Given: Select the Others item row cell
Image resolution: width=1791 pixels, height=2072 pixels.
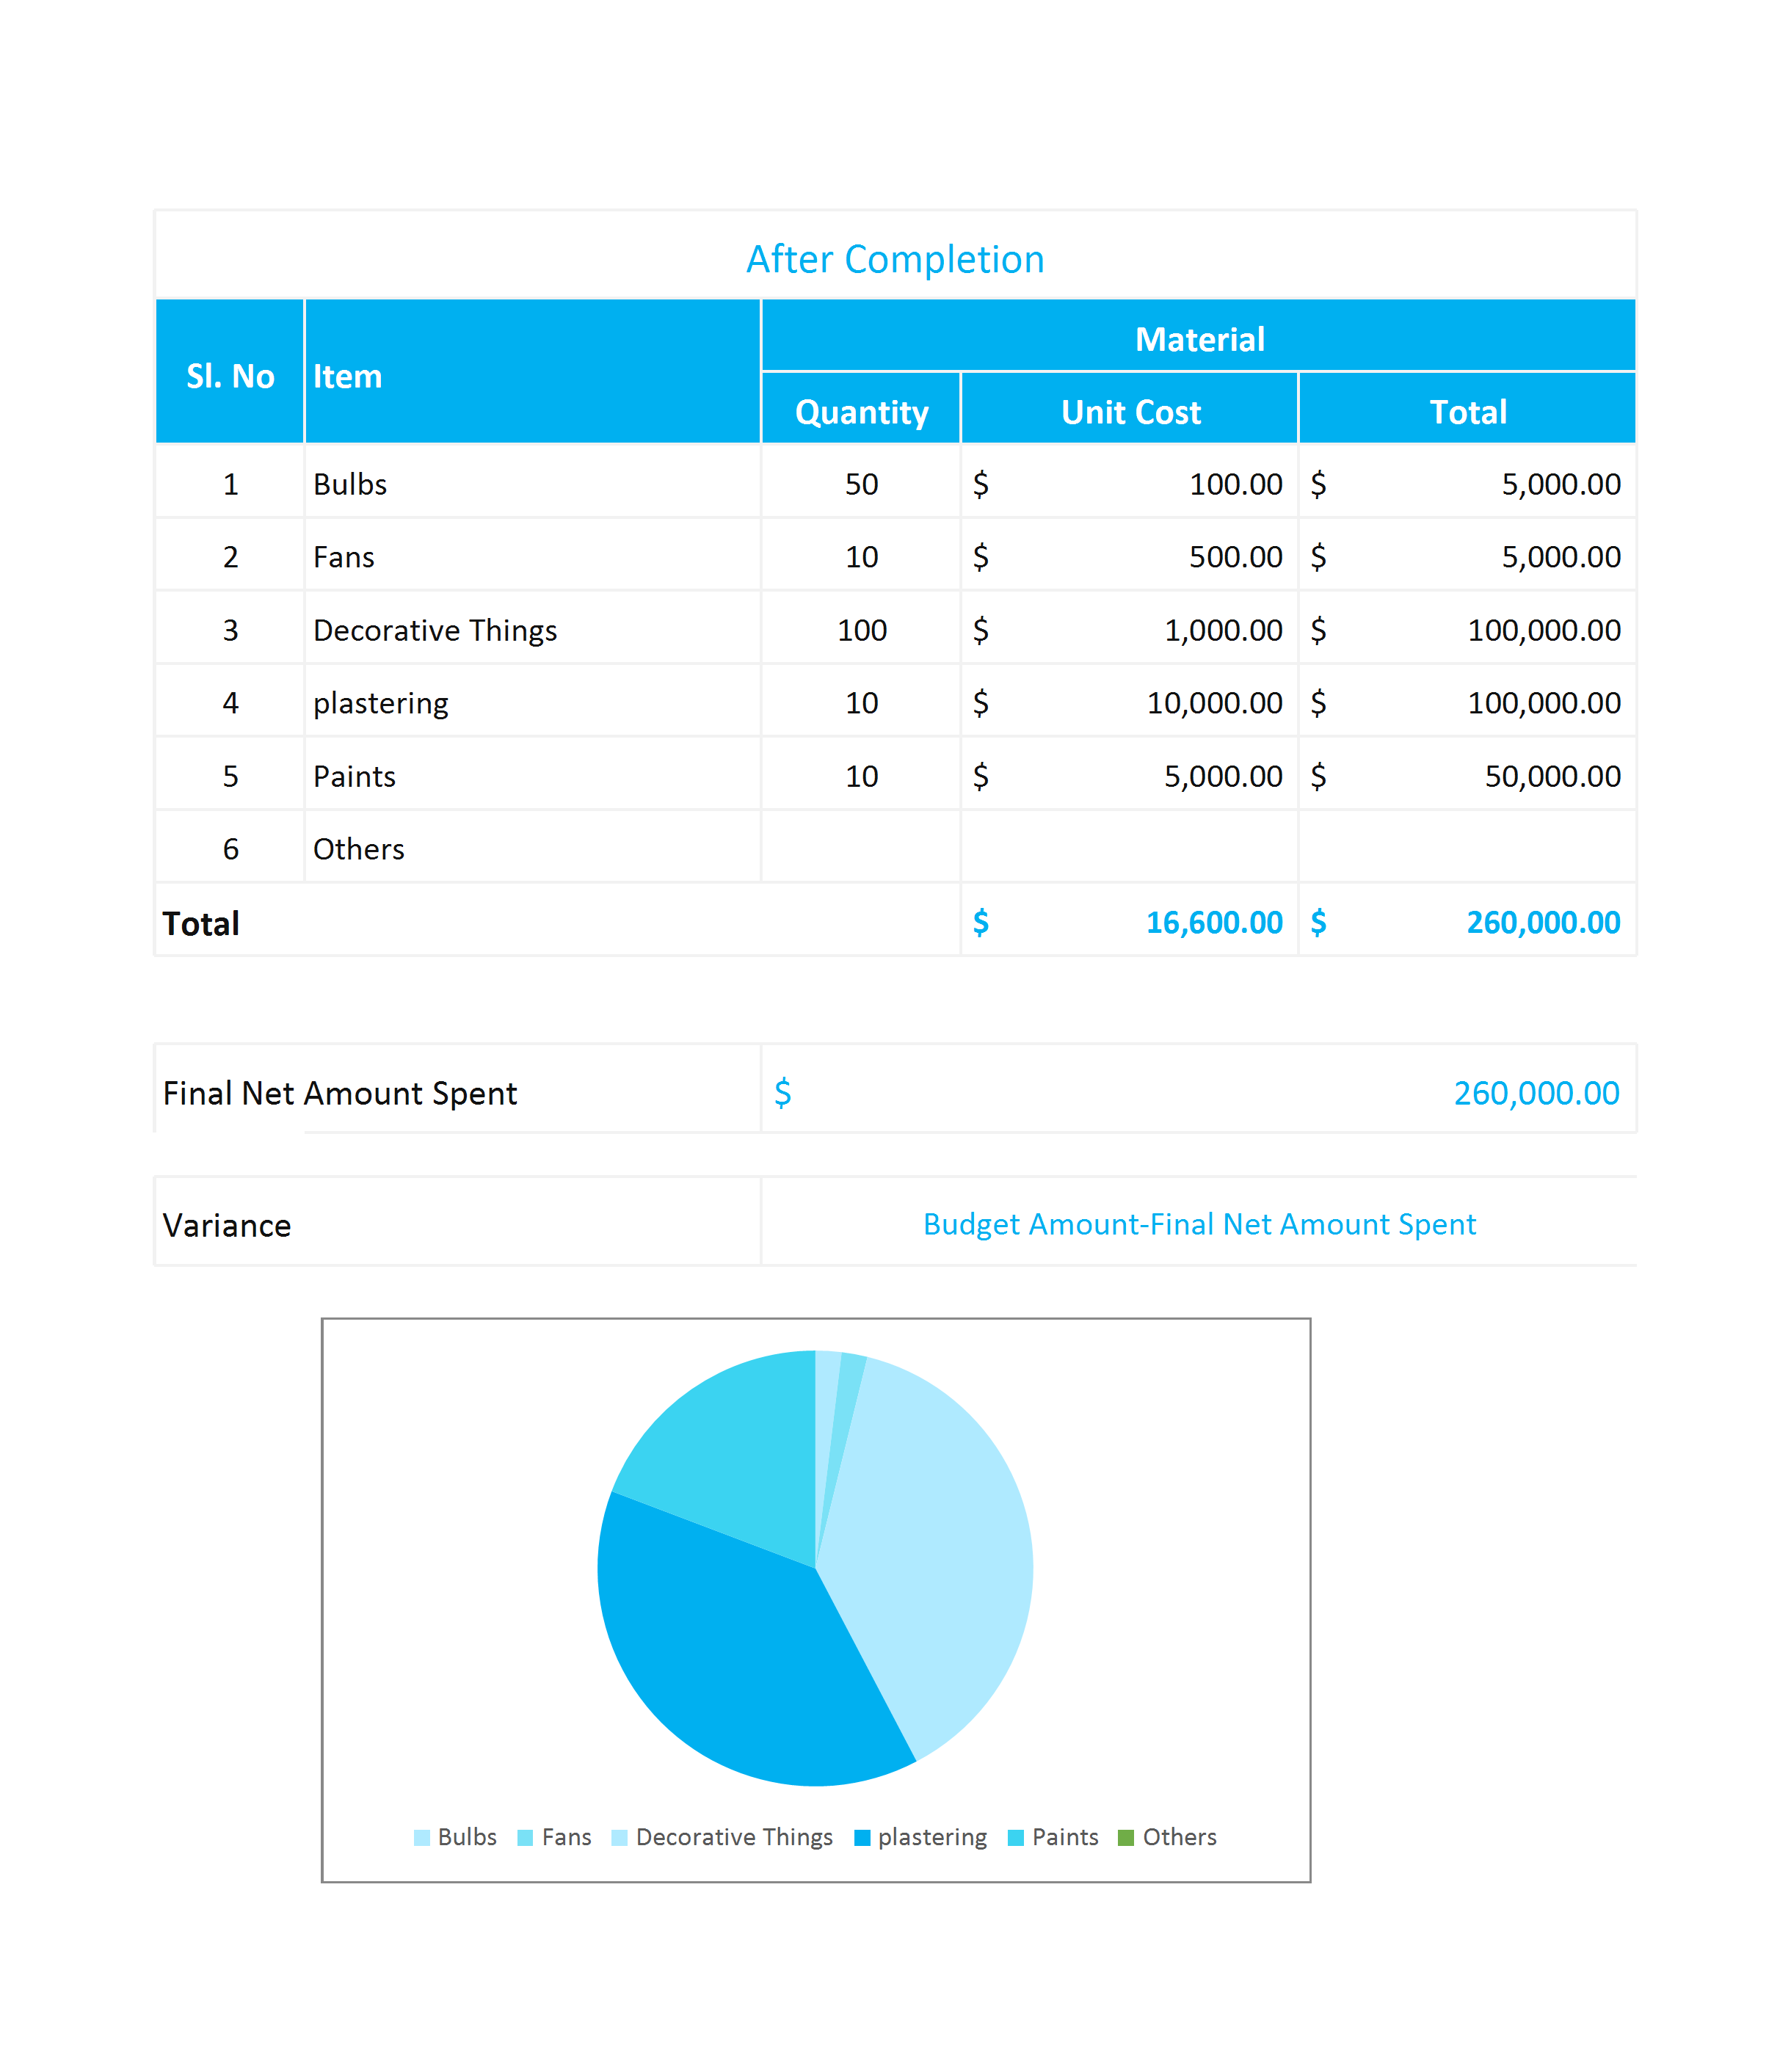Looking at the screenshot, I should coord(532,849).
